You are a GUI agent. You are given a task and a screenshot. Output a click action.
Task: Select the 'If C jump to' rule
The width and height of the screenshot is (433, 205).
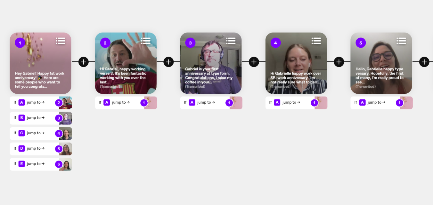pos(41,133)
